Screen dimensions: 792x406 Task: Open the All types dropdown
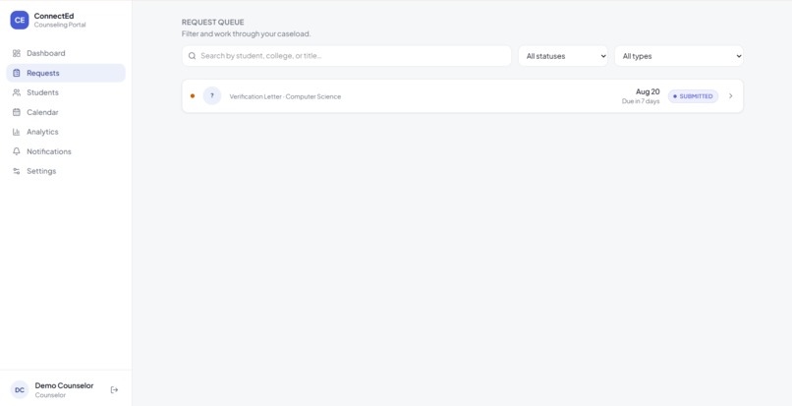[679, 56]
